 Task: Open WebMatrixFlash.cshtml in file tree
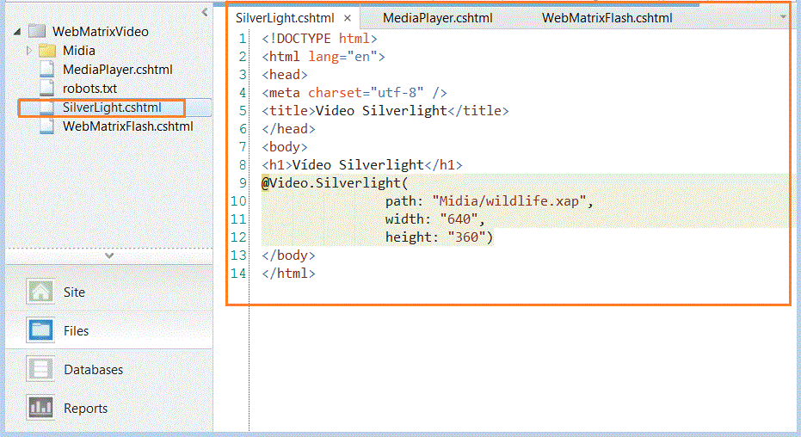(127, 126)
